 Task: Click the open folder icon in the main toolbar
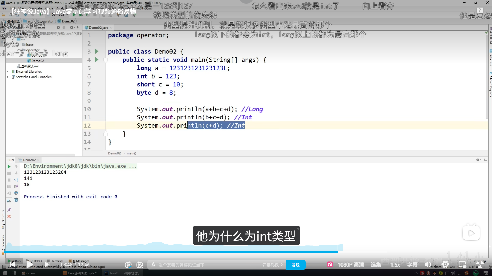pos(3,15)
